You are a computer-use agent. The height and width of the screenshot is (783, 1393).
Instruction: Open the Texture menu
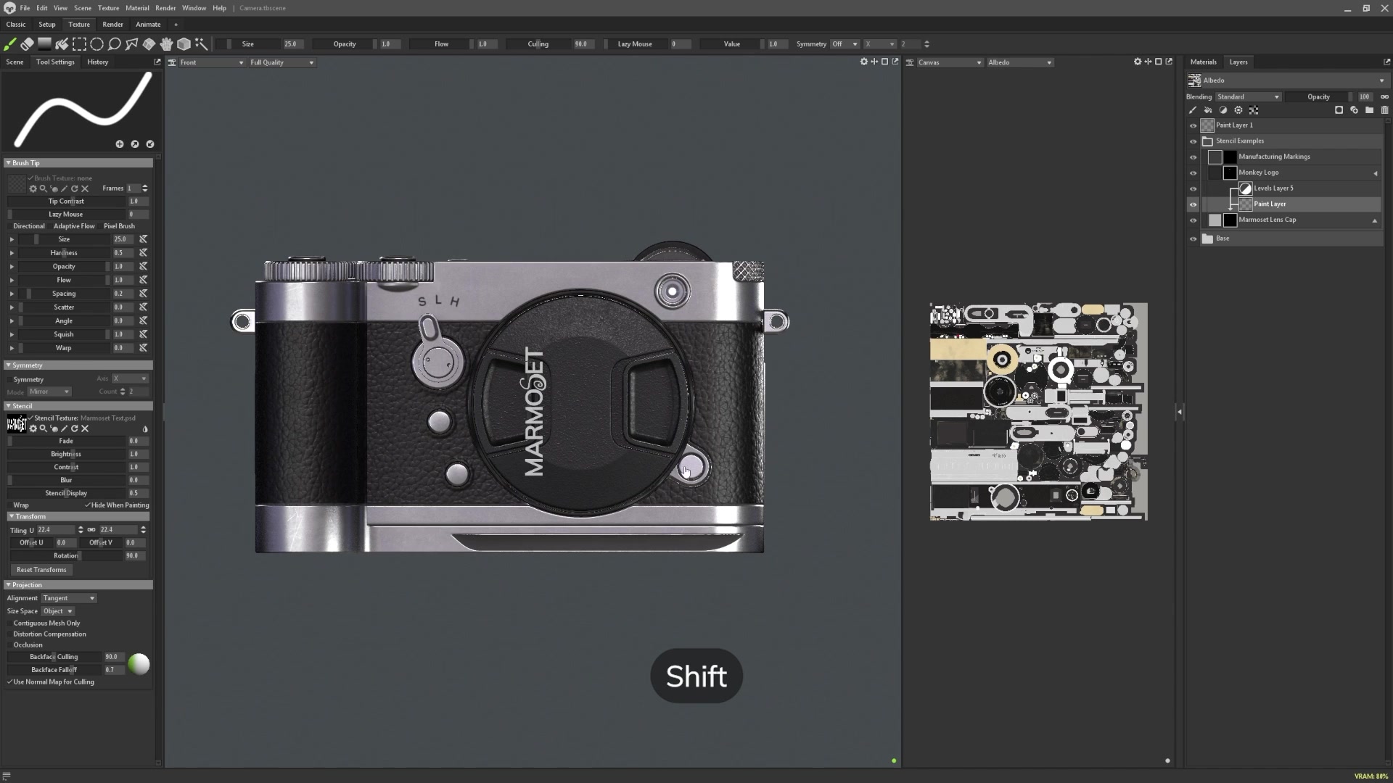coord(108,8)
